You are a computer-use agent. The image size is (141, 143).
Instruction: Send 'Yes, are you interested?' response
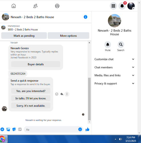click(x=31, y=91)
